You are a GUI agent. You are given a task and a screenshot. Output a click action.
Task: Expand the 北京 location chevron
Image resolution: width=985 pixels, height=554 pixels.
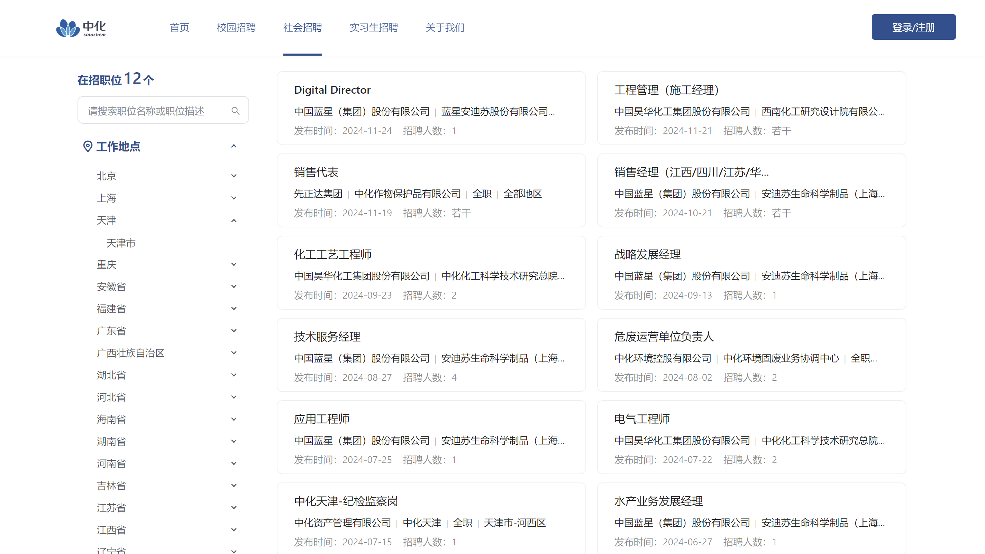234,176
